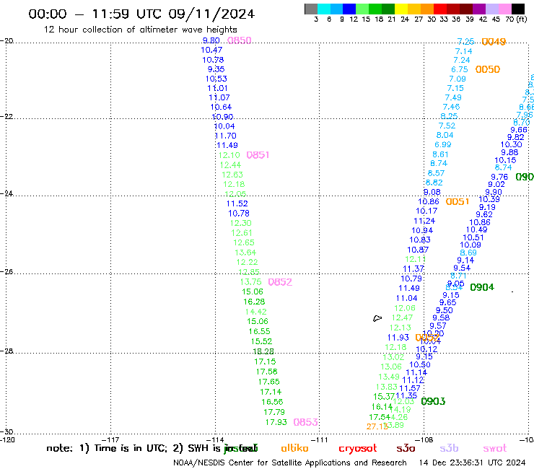Pick the red swatch in the color legend
The image size is (534, 469).
tap(440, 9)
